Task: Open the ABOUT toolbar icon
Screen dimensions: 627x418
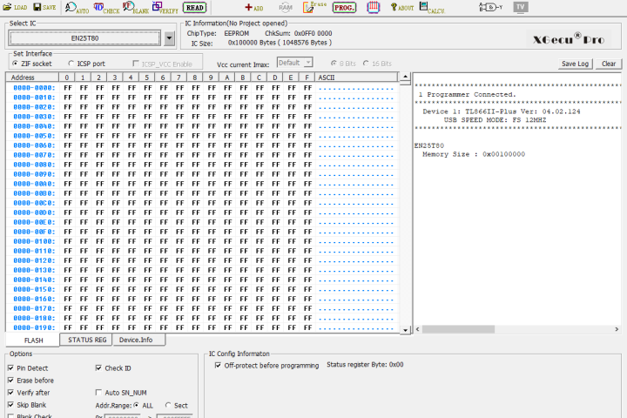Action: (402, 8)
